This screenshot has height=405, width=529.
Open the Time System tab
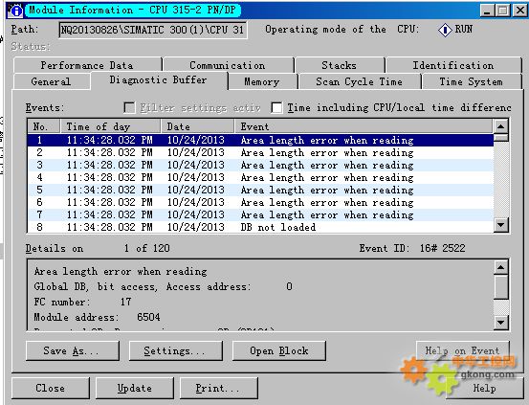(471, 81)
